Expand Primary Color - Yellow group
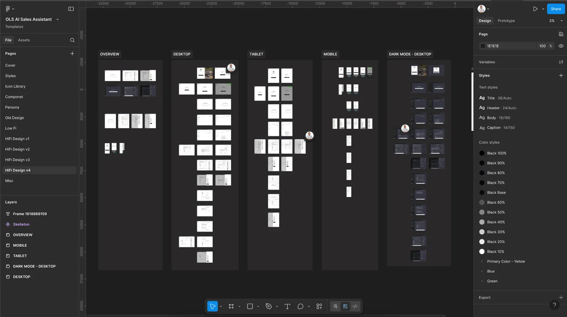Screen dimensions: 567x317 click(482, 261)
